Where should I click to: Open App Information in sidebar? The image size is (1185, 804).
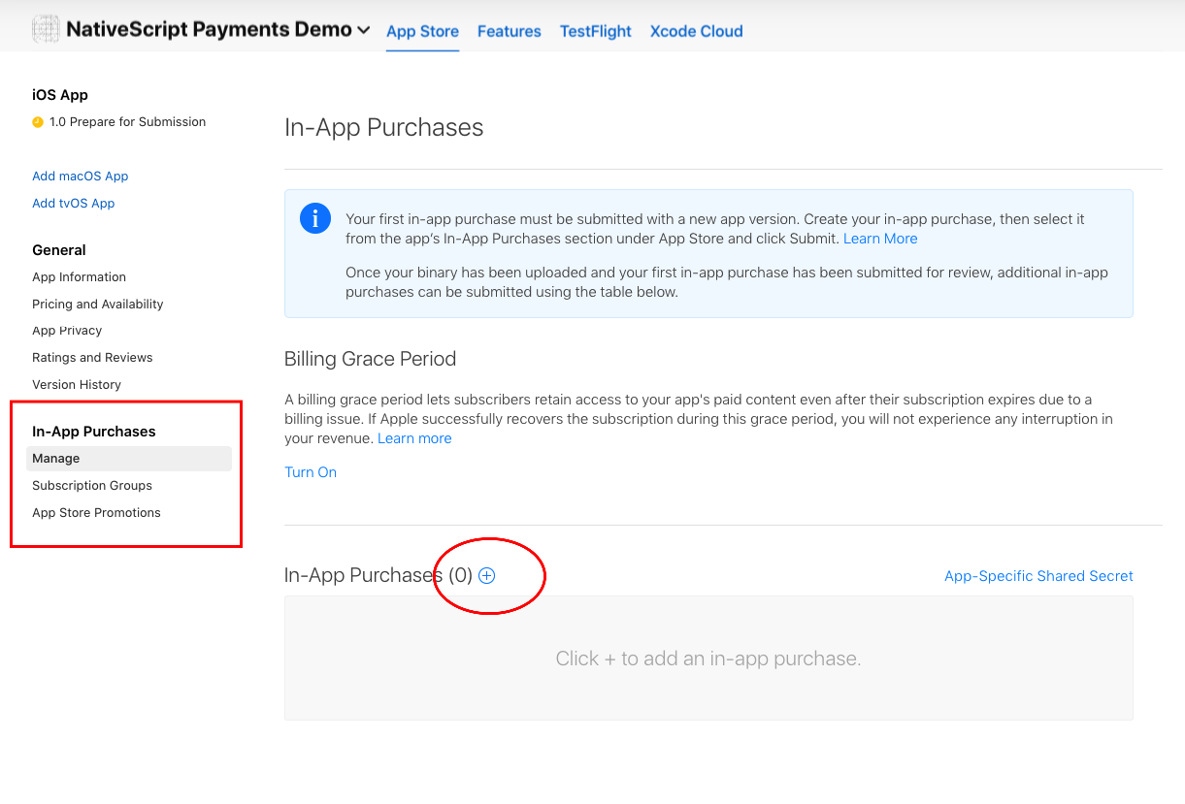click(x=80, y=277)
